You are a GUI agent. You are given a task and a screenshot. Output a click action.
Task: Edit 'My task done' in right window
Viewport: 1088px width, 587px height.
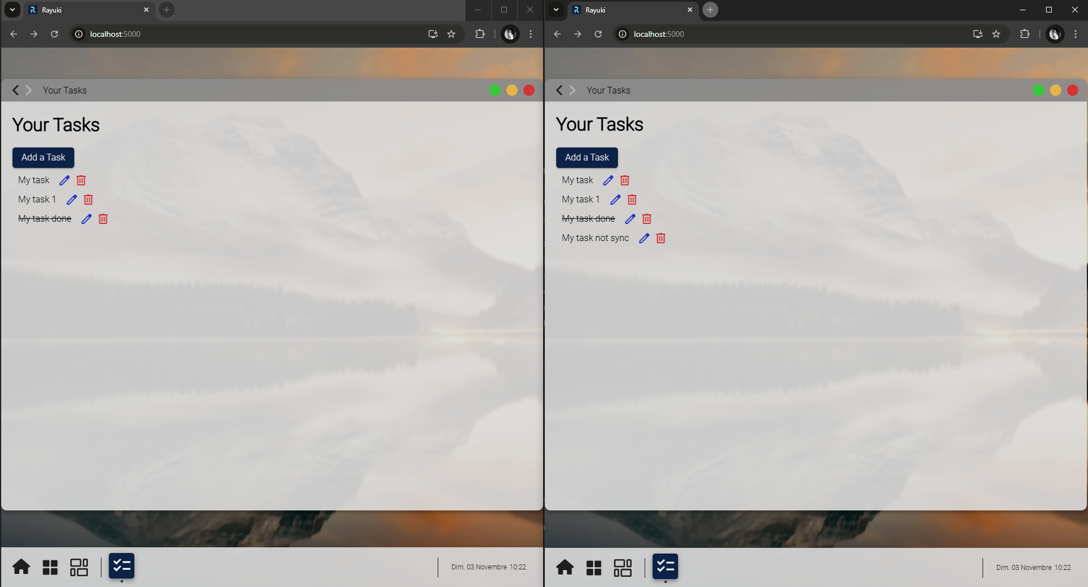pos(630,219)
